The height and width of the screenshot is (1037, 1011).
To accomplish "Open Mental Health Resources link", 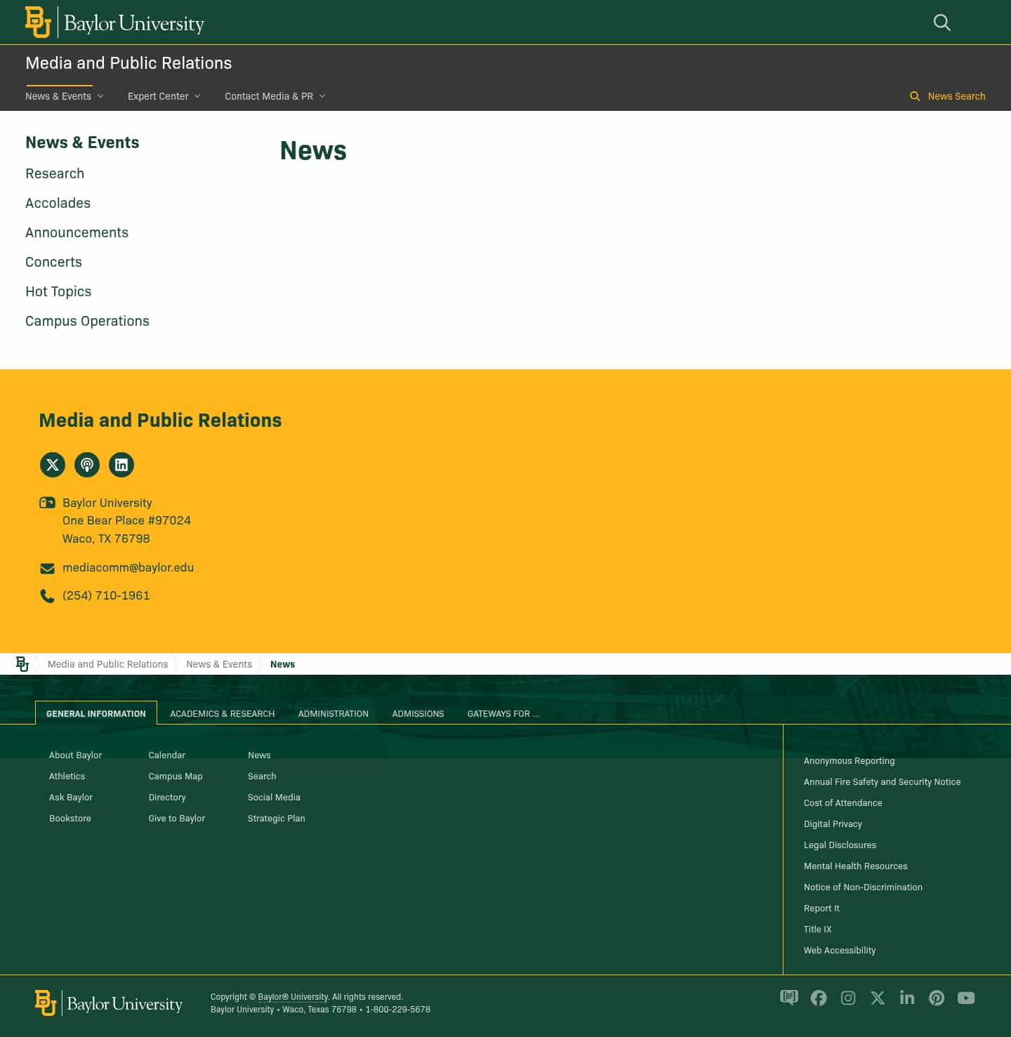I will pos(856,866).
